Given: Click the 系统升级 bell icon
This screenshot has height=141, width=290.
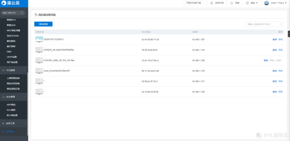Looking at the screenshot, I should point(212,3).
